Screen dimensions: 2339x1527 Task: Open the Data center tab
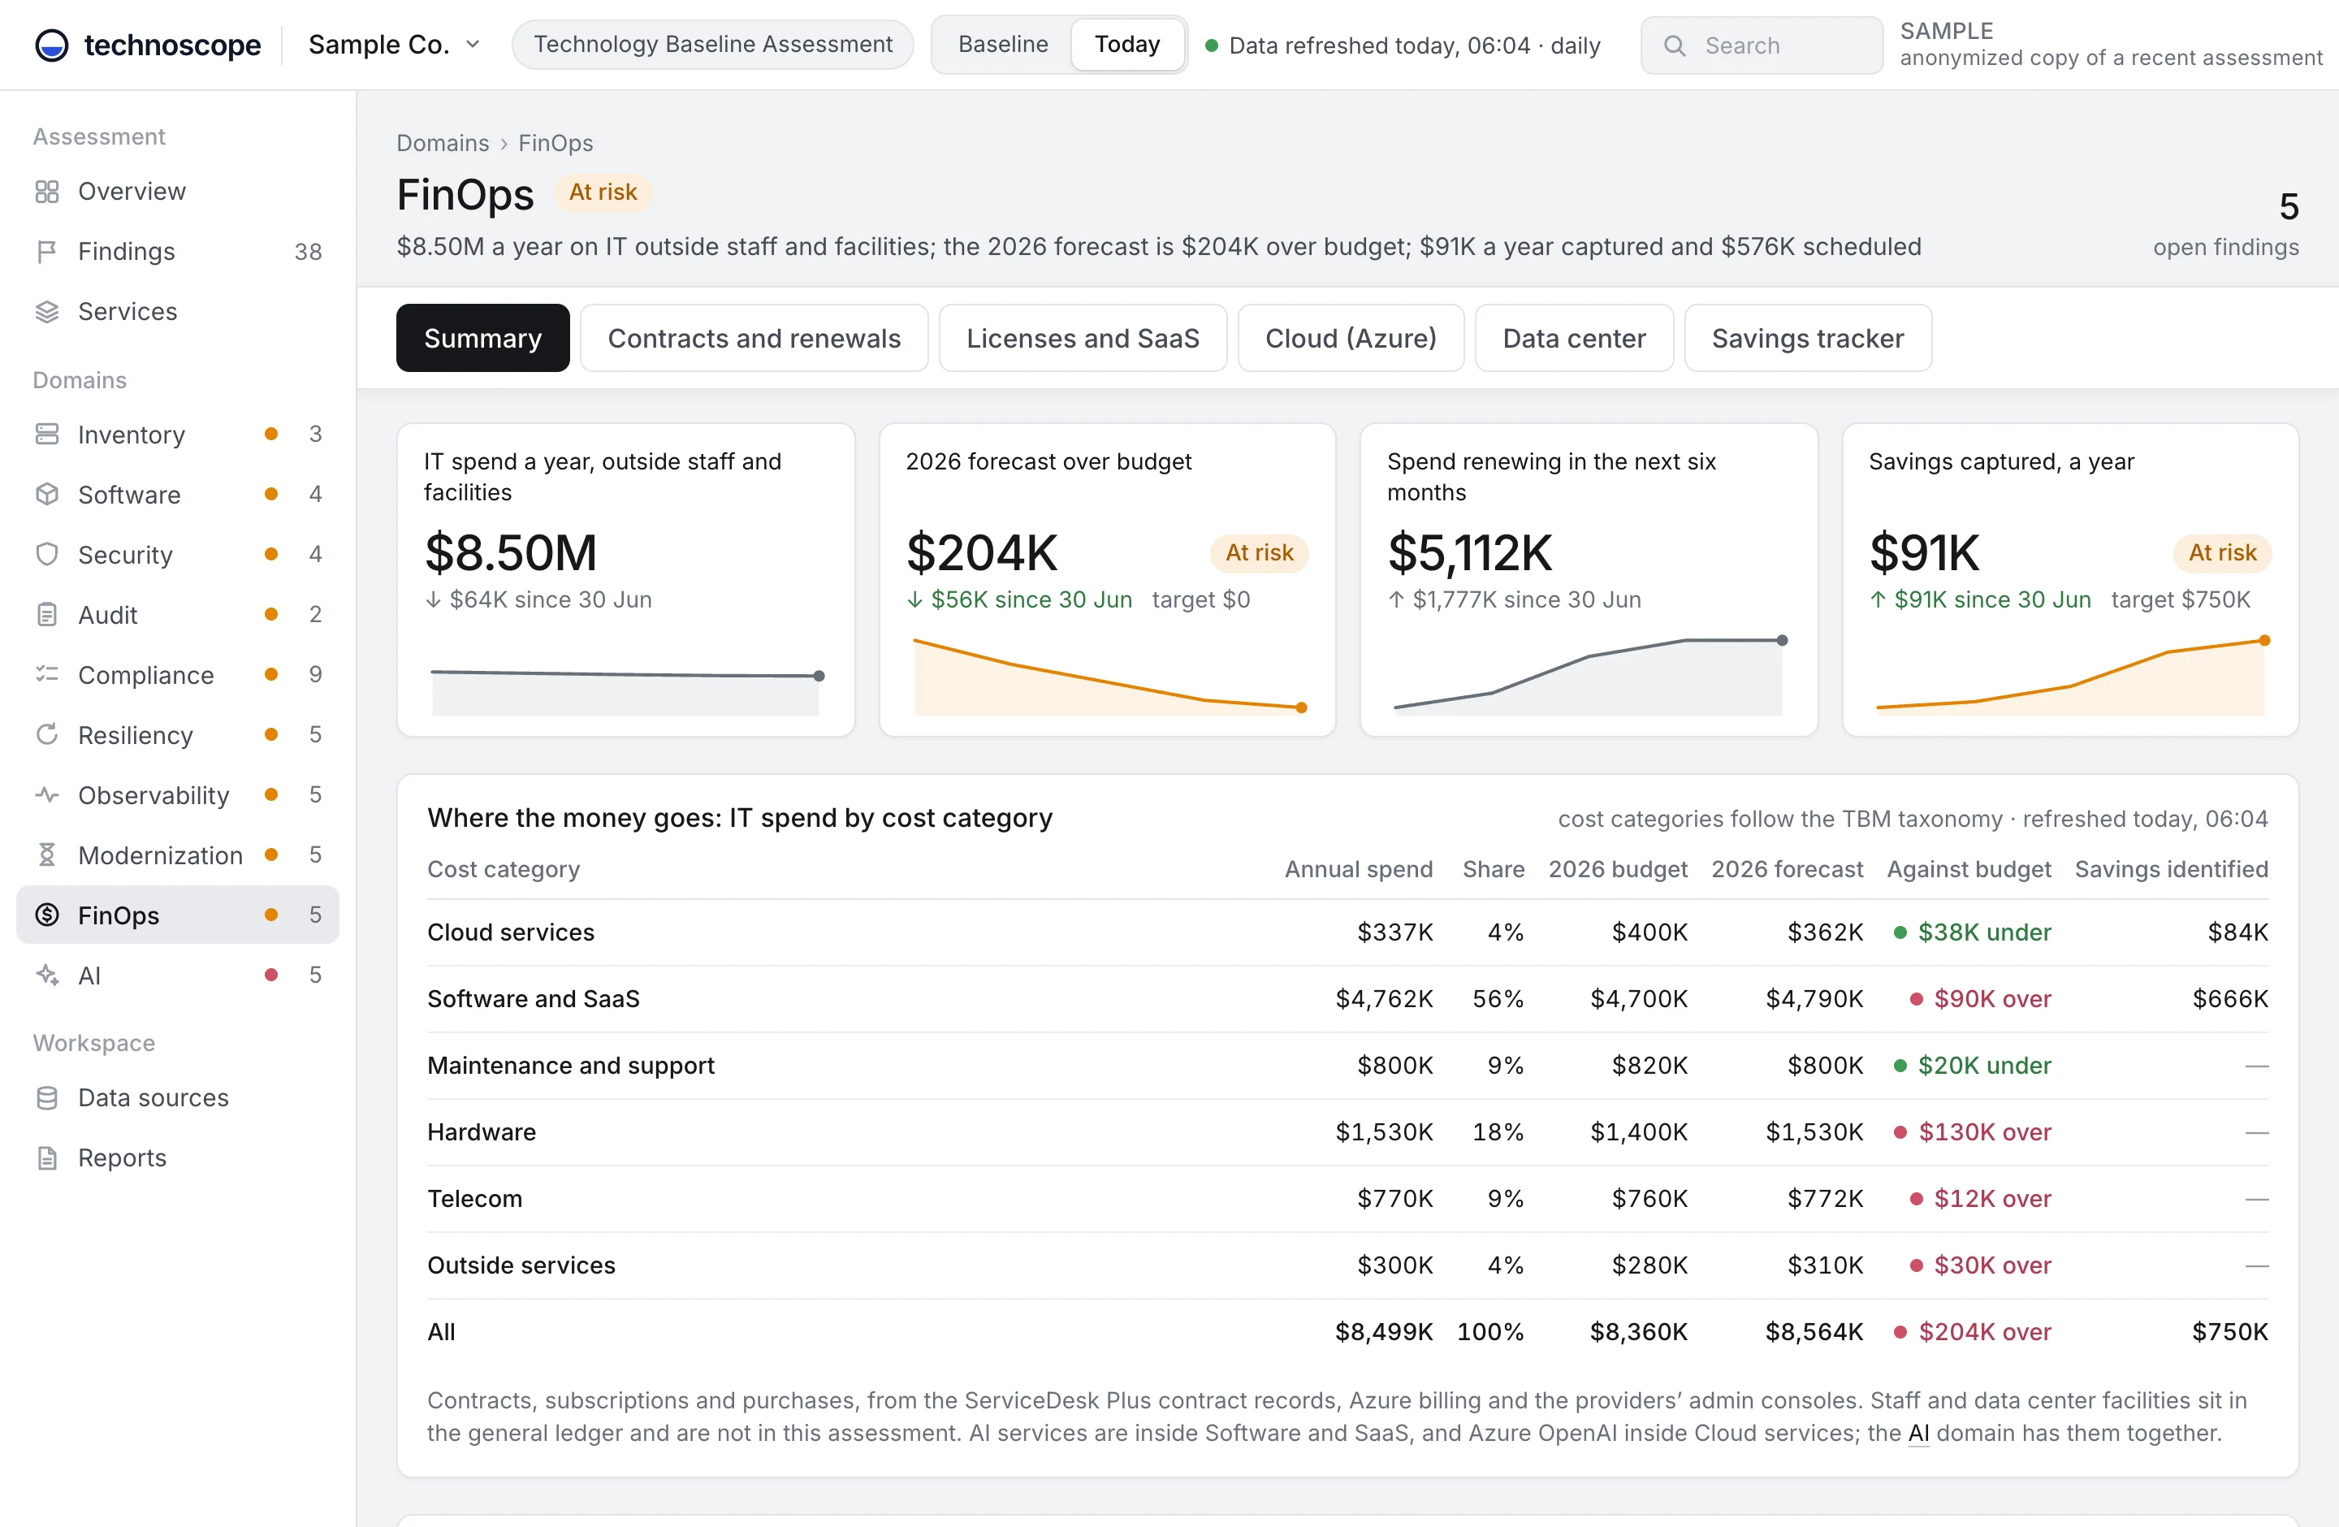point(1573,338)
